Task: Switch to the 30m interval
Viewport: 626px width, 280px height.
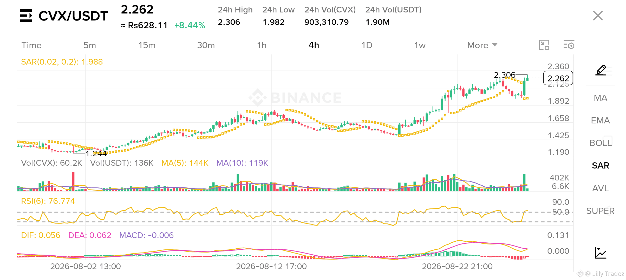Action: (206, 45)
